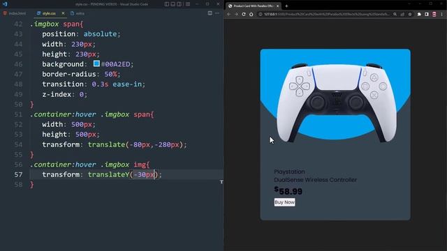
Task: Click 'background' property on line 46
Action: pos(63,64)
